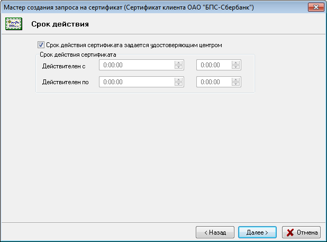Toggle the 'Срок действия сертификата задается удостоверяющим центром' checkbox
327x242 pixels.
click(41, 46)
